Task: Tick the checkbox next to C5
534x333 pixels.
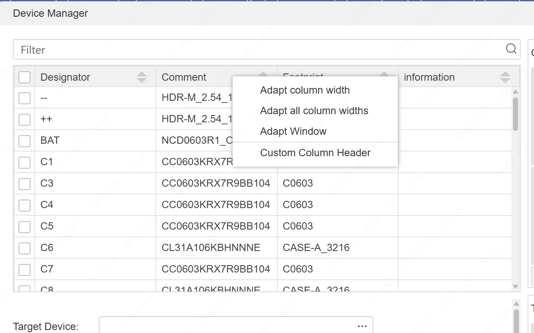Action: [x=24, y=227]
